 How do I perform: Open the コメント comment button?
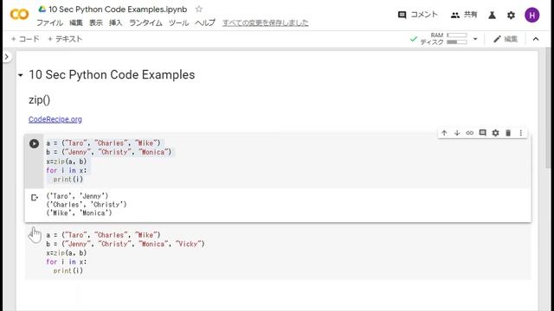point(417,15)
